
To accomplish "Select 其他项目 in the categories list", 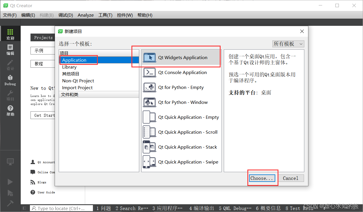I will tap(99, 74).
